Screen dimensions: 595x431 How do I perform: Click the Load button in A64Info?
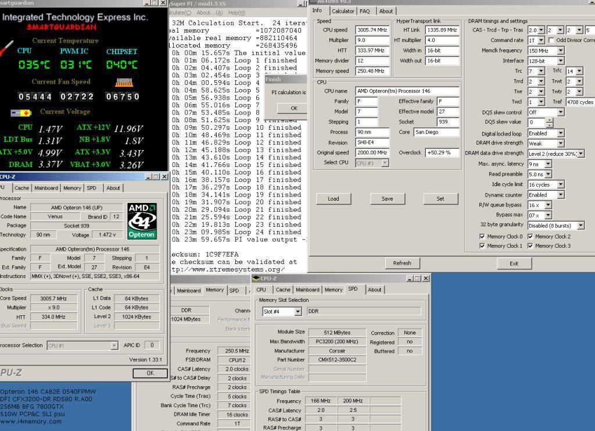click(334, 198)
